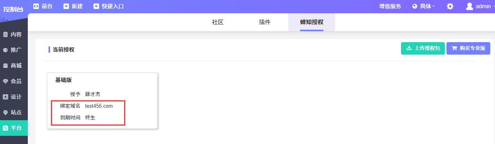Open 推广 in the sidebar

(x=14, y=50)
